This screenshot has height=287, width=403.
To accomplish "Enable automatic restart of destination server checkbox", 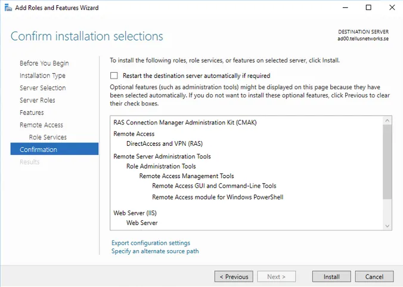I will (114, 76).
